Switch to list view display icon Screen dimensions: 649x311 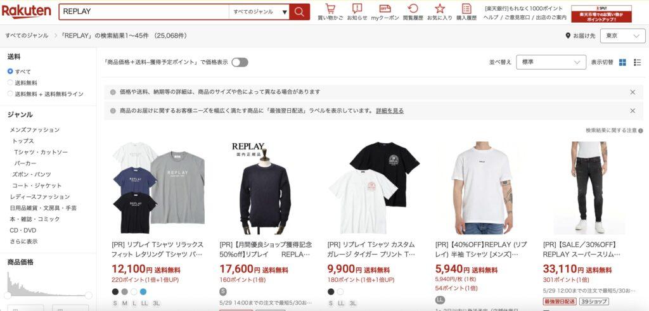(638, 63)
